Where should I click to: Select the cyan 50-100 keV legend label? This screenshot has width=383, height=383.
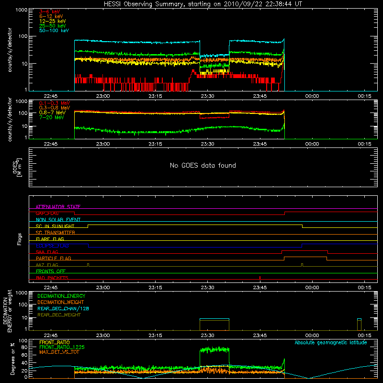pyautogui.click(x=54, y=31)
